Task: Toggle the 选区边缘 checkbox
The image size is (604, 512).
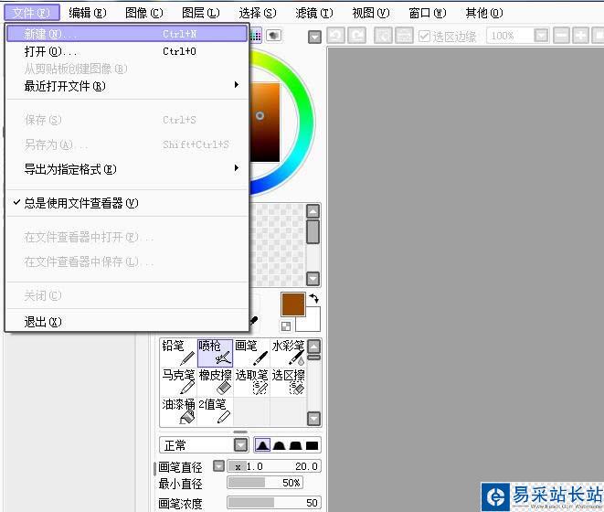Action: 424,37
